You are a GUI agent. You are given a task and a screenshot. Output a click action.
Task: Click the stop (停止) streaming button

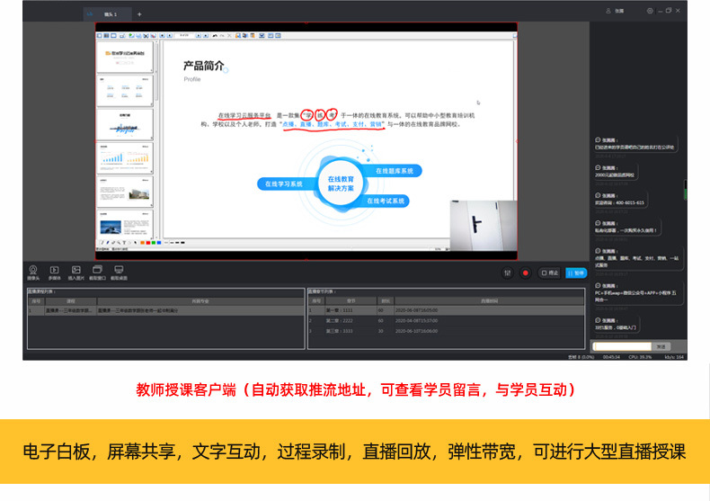pyautogui.click(x=550, y=273)
